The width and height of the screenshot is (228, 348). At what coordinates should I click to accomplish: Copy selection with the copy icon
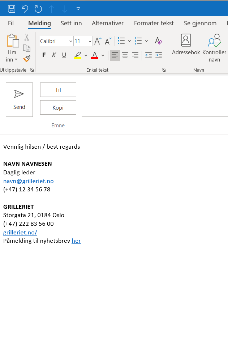27,48
